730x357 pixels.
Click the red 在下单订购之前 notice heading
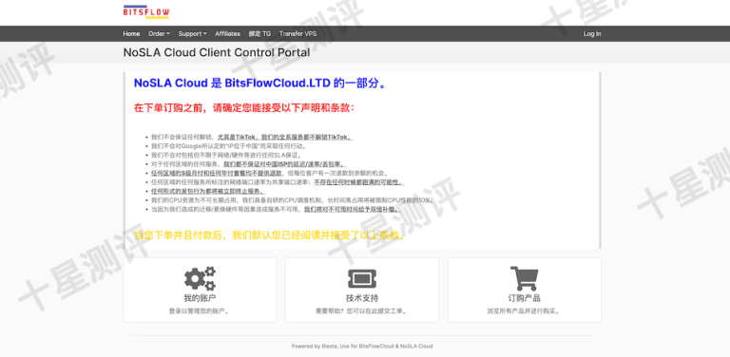click(x=244, y=108)
